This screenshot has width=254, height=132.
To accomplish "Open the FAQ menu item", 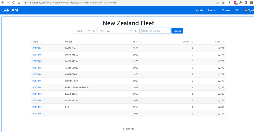I will 237,10.
